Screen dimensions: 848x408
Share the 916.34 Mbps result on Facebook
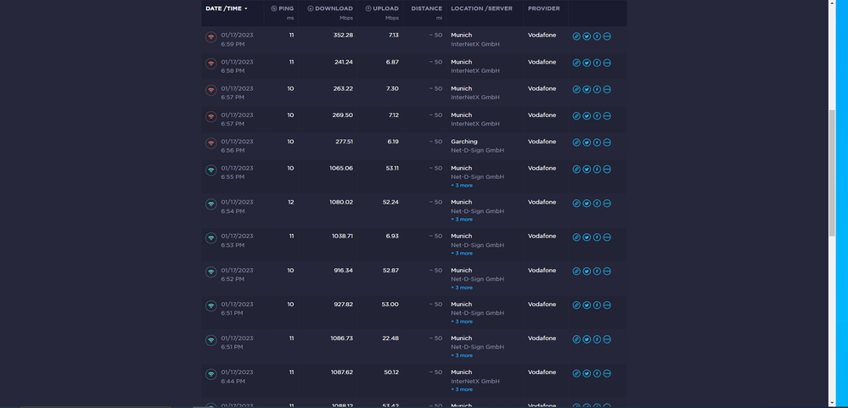597,271
